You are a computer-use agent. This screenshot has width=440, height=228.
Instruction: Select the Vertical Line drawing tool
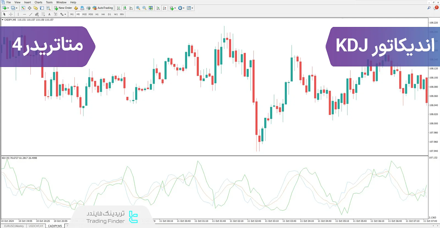tap(18, 14)
